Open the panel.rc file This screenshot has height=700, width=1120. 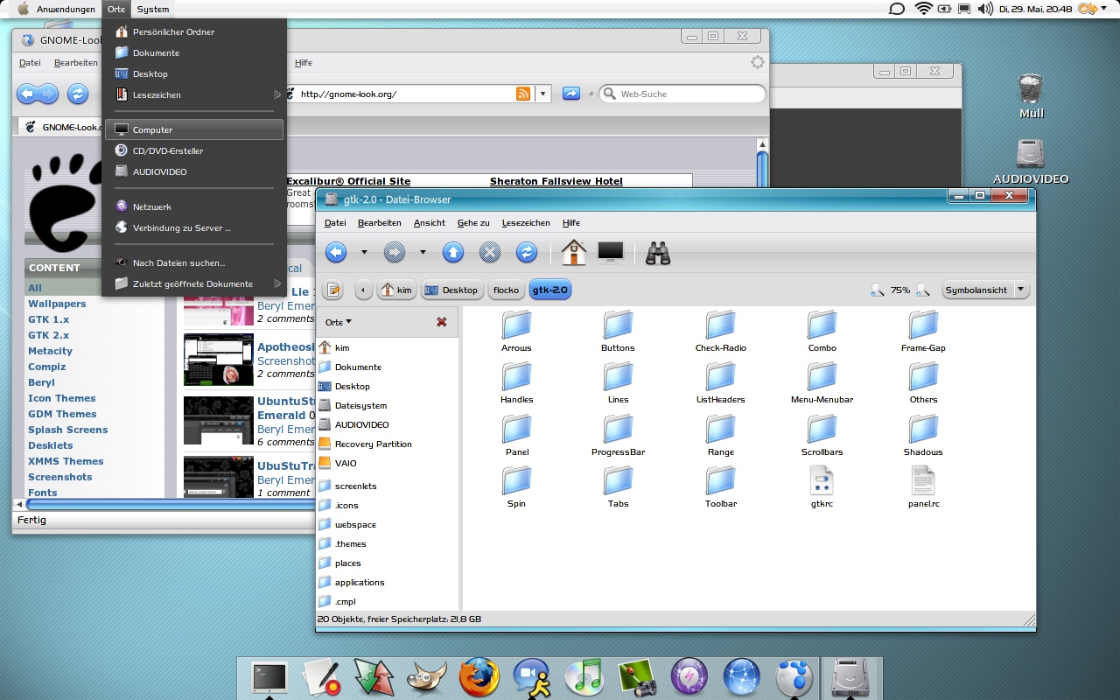coord(923,487)
